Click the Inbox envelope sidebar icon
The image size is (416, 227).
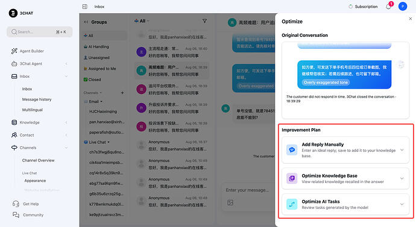tap(14, 76)
